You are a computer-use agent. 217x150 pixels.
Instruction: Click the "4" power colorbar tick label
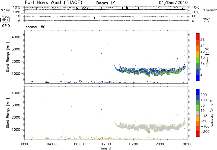pyautogui.click(x=201, y=75)
